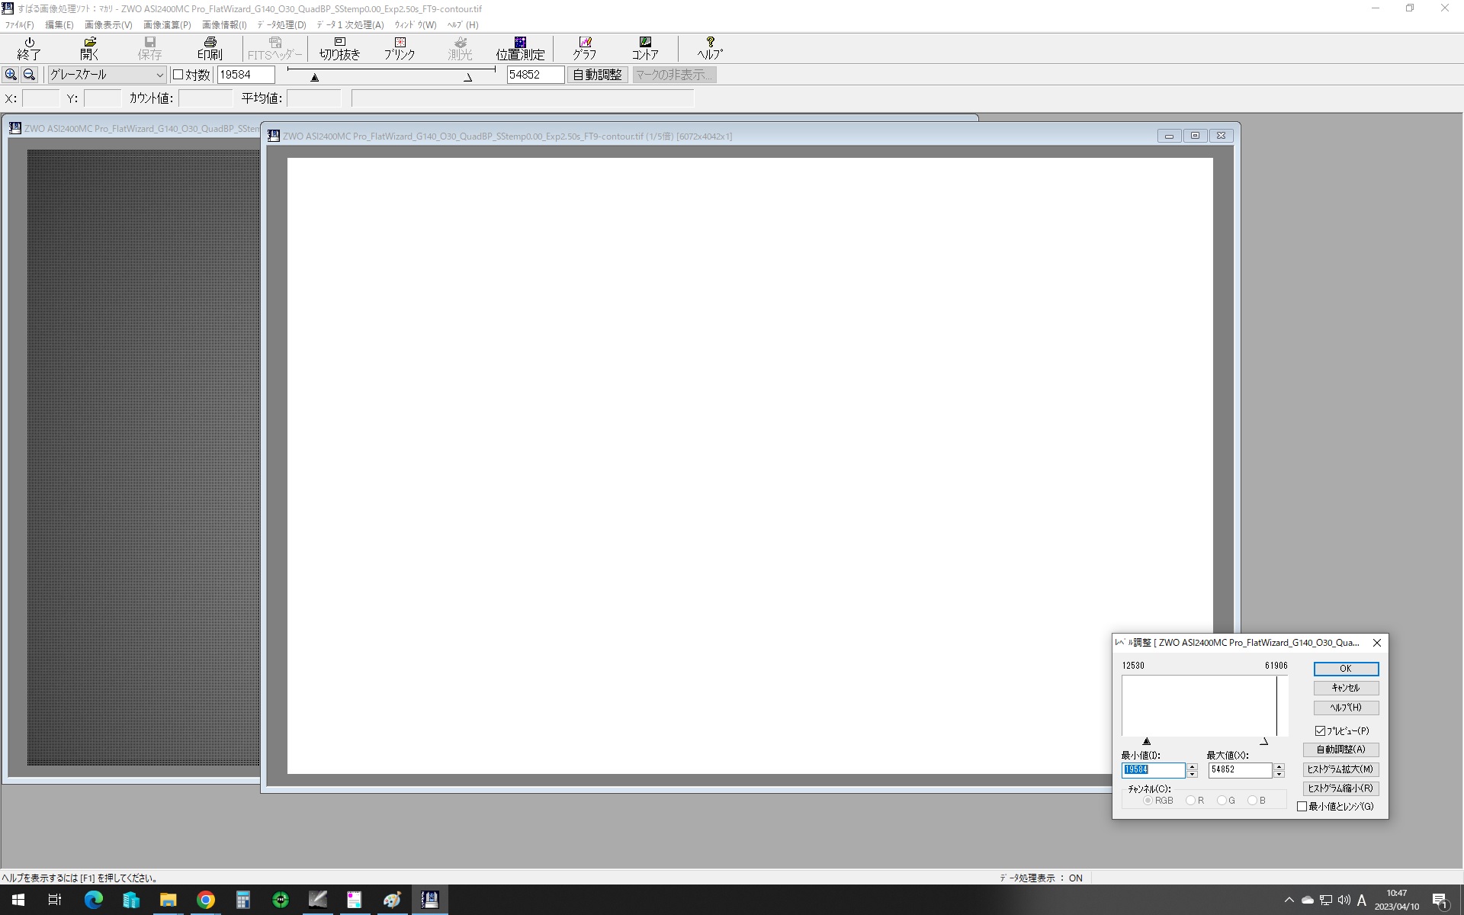Click the black minimum marker on toolbar slider

click(x=314, y=78)
